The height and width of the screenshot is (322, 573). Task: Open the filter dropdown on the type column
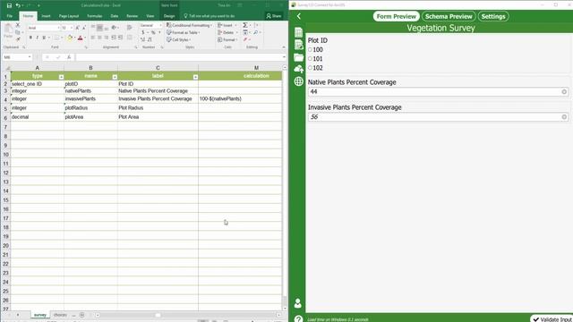point(61,77)
